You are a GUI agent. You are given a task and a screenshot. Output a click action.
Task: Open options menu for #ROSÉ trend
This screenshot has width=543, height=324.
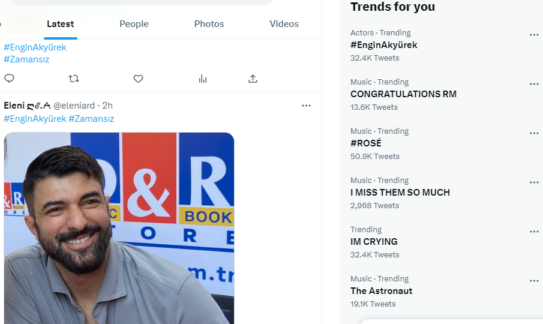coord(534,133)
